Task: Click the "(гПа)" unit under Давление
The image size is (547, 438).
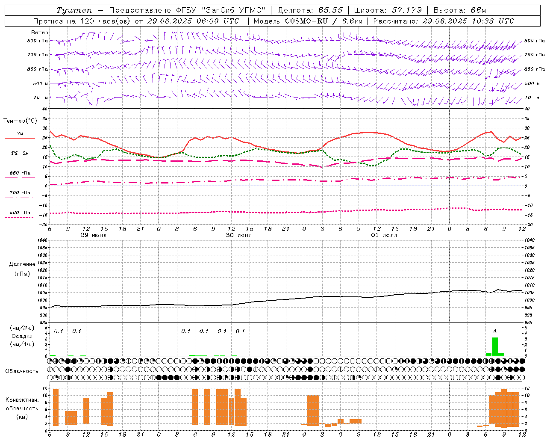Action: click(22, 274)
